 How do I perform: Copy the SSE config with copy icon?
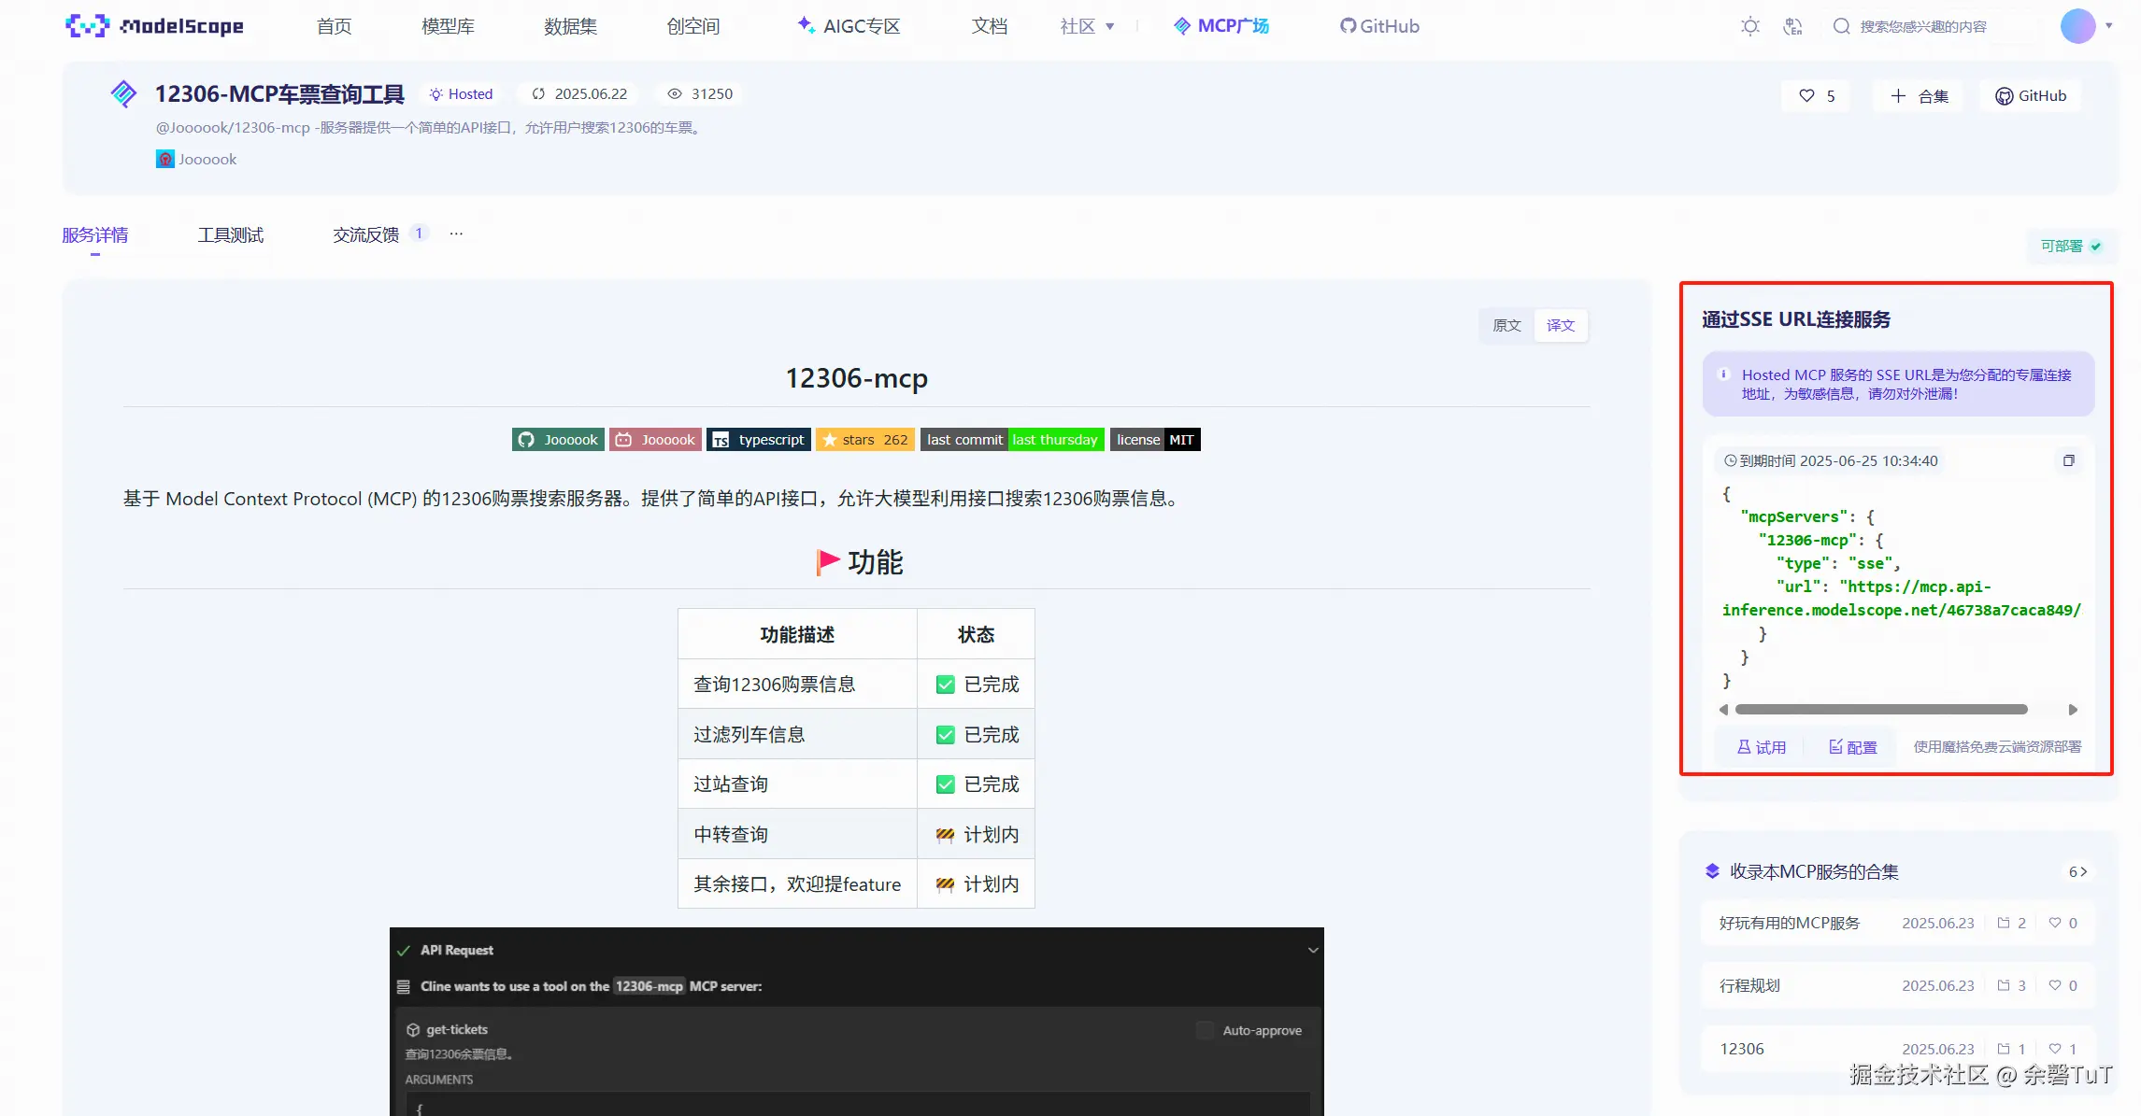click(x=2068, y=460)
